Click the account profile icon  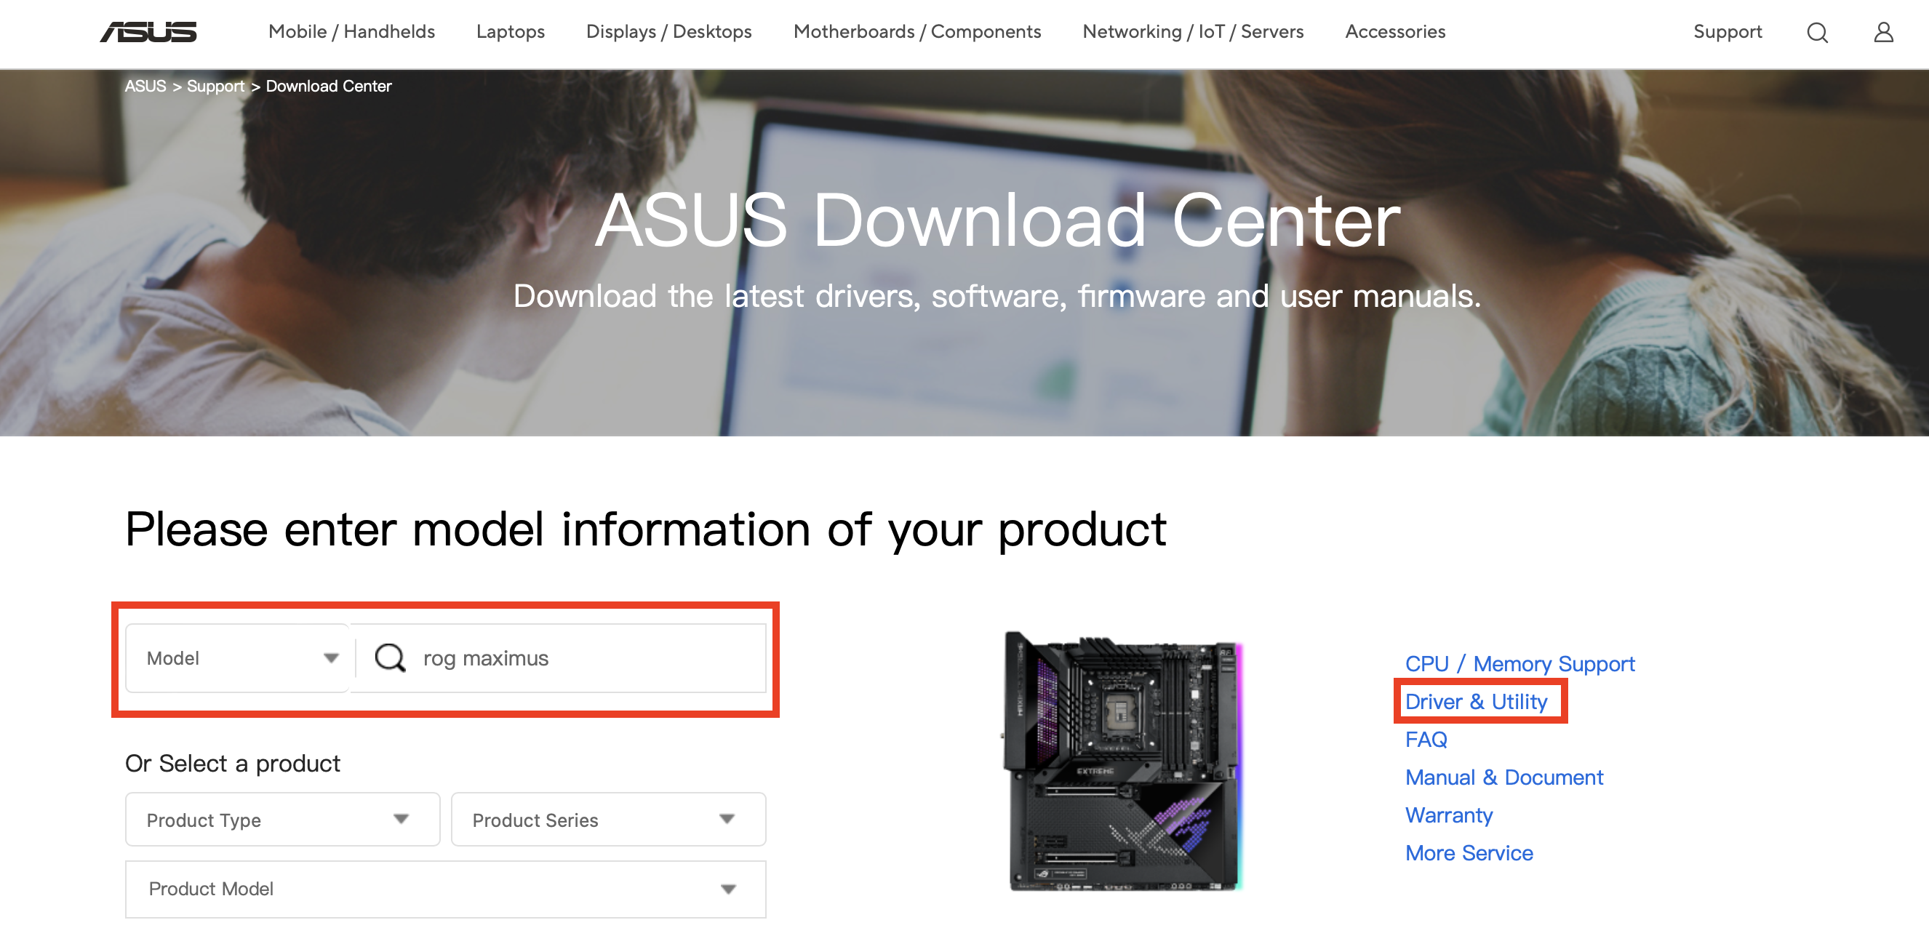[x=1883, y=32]
